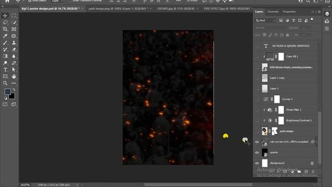This screenshot has height=187, width=332.
Task: Select the Rectangular Marquee tool
Action: 14,16
